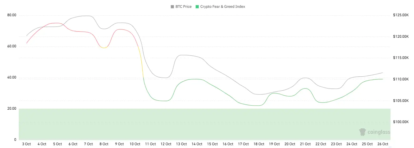Select the 13 Oct date label
Image resolution: width=414 pixels, height=148 pixels.
click(181, 144)
